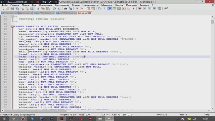Click the taskbar clock showing 12:59
The height and width of the screenshot is (121, 215).
click(x=205, y=119)
